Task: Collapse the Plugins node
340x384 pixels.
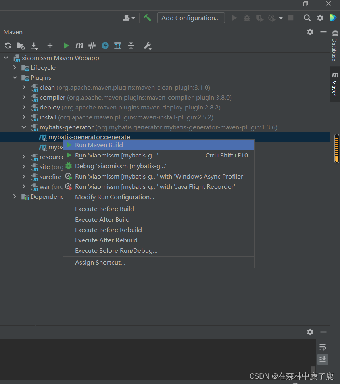Action: click(15, 78)
